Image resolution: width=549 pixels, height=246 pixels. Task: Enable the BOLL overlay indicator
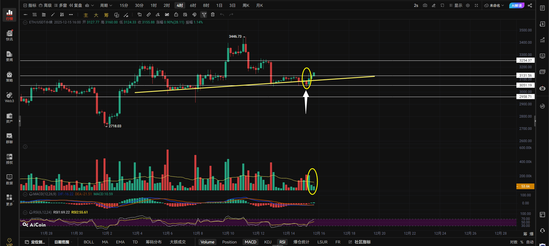tap(89, 242)
